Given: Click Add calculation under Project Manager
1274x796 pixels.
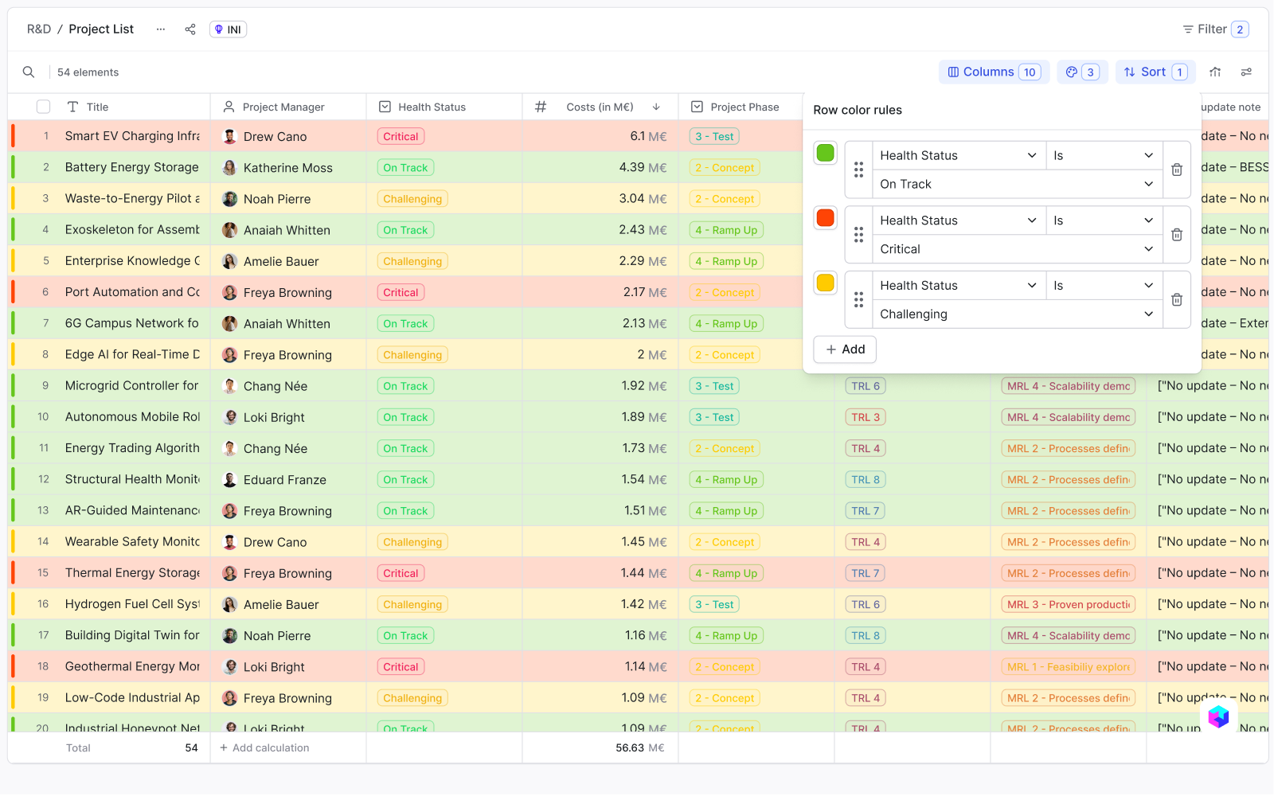Looking at the screenshot, I should coord(264,748).
